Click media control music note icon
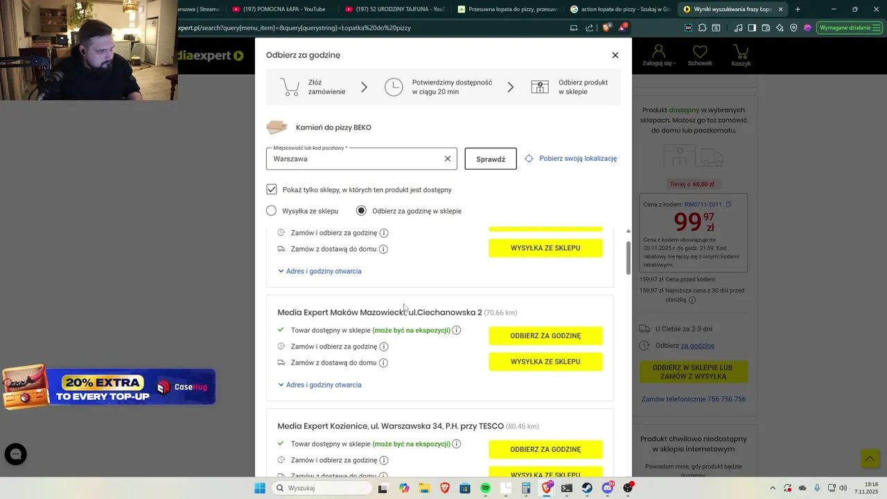 738,28
